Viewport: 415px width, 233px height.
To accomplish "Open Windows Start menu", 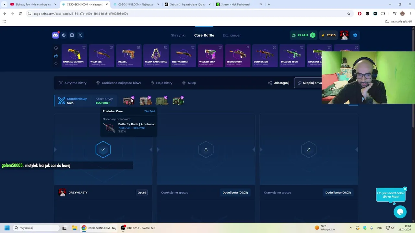I will (7, 228).
